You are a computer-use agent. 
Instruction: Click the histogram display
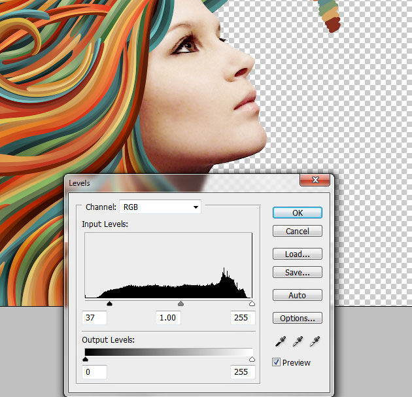[169, 266]
